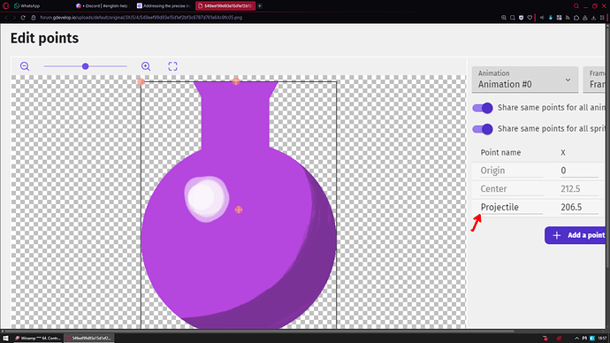Go back to the previous page

click(x=6, y=18)
